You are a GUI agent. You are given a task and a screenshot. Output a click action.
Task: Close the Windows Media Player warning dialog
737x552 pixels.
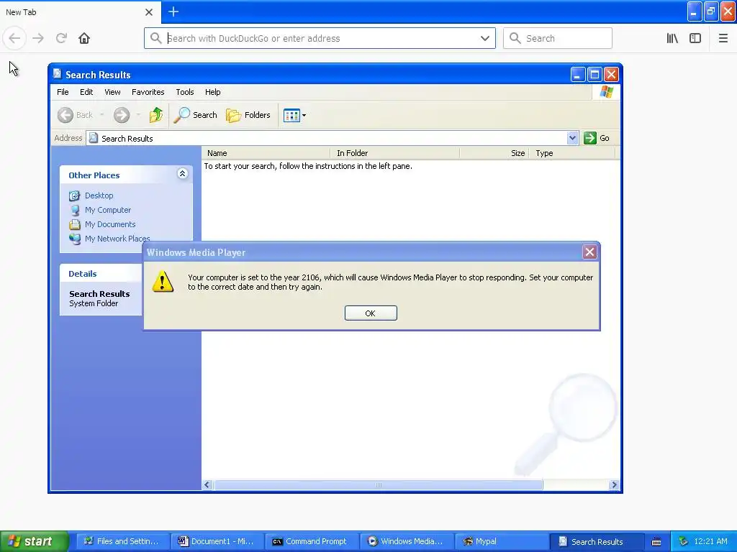pyautogui.click(x=589, y=252)
